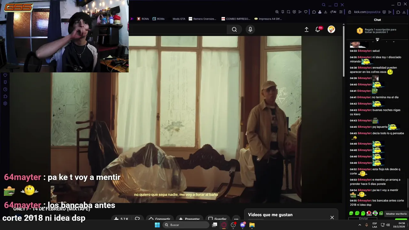Start YouTube voice search microphone
The width and height of the screenshot is (409, 230).
click(250, 29)
